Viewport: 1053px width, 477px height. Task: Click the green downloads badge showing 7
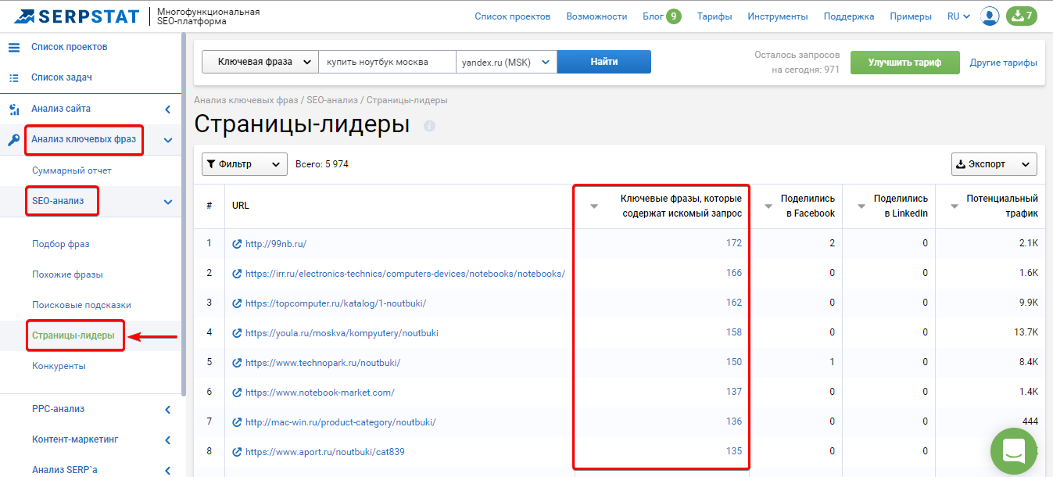(x=1021, y=16)
